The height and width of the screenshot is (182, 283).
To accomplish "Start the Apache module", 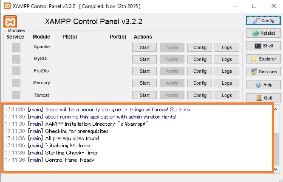I will 144,47.
